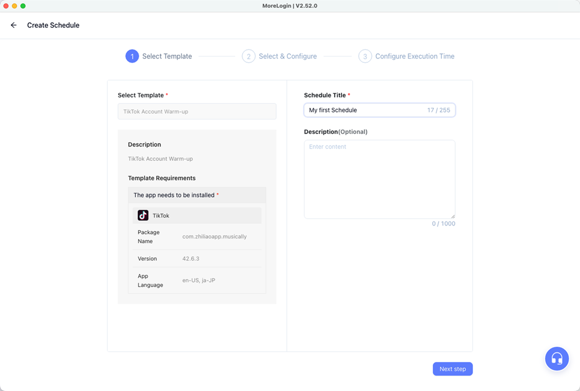Click the Template Requirements heading
The image size is (580, 391).
[x=162, y=178]
